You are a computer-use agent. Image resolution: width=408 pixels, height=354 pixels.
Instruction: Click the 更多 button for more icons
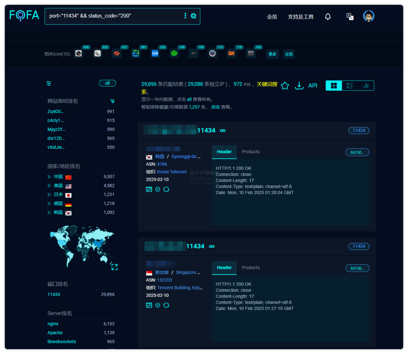point(272,54)
